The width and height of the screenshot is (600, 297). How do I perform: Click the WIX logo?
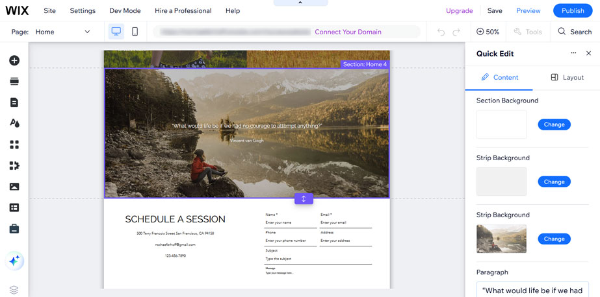[x=17, y=10]
